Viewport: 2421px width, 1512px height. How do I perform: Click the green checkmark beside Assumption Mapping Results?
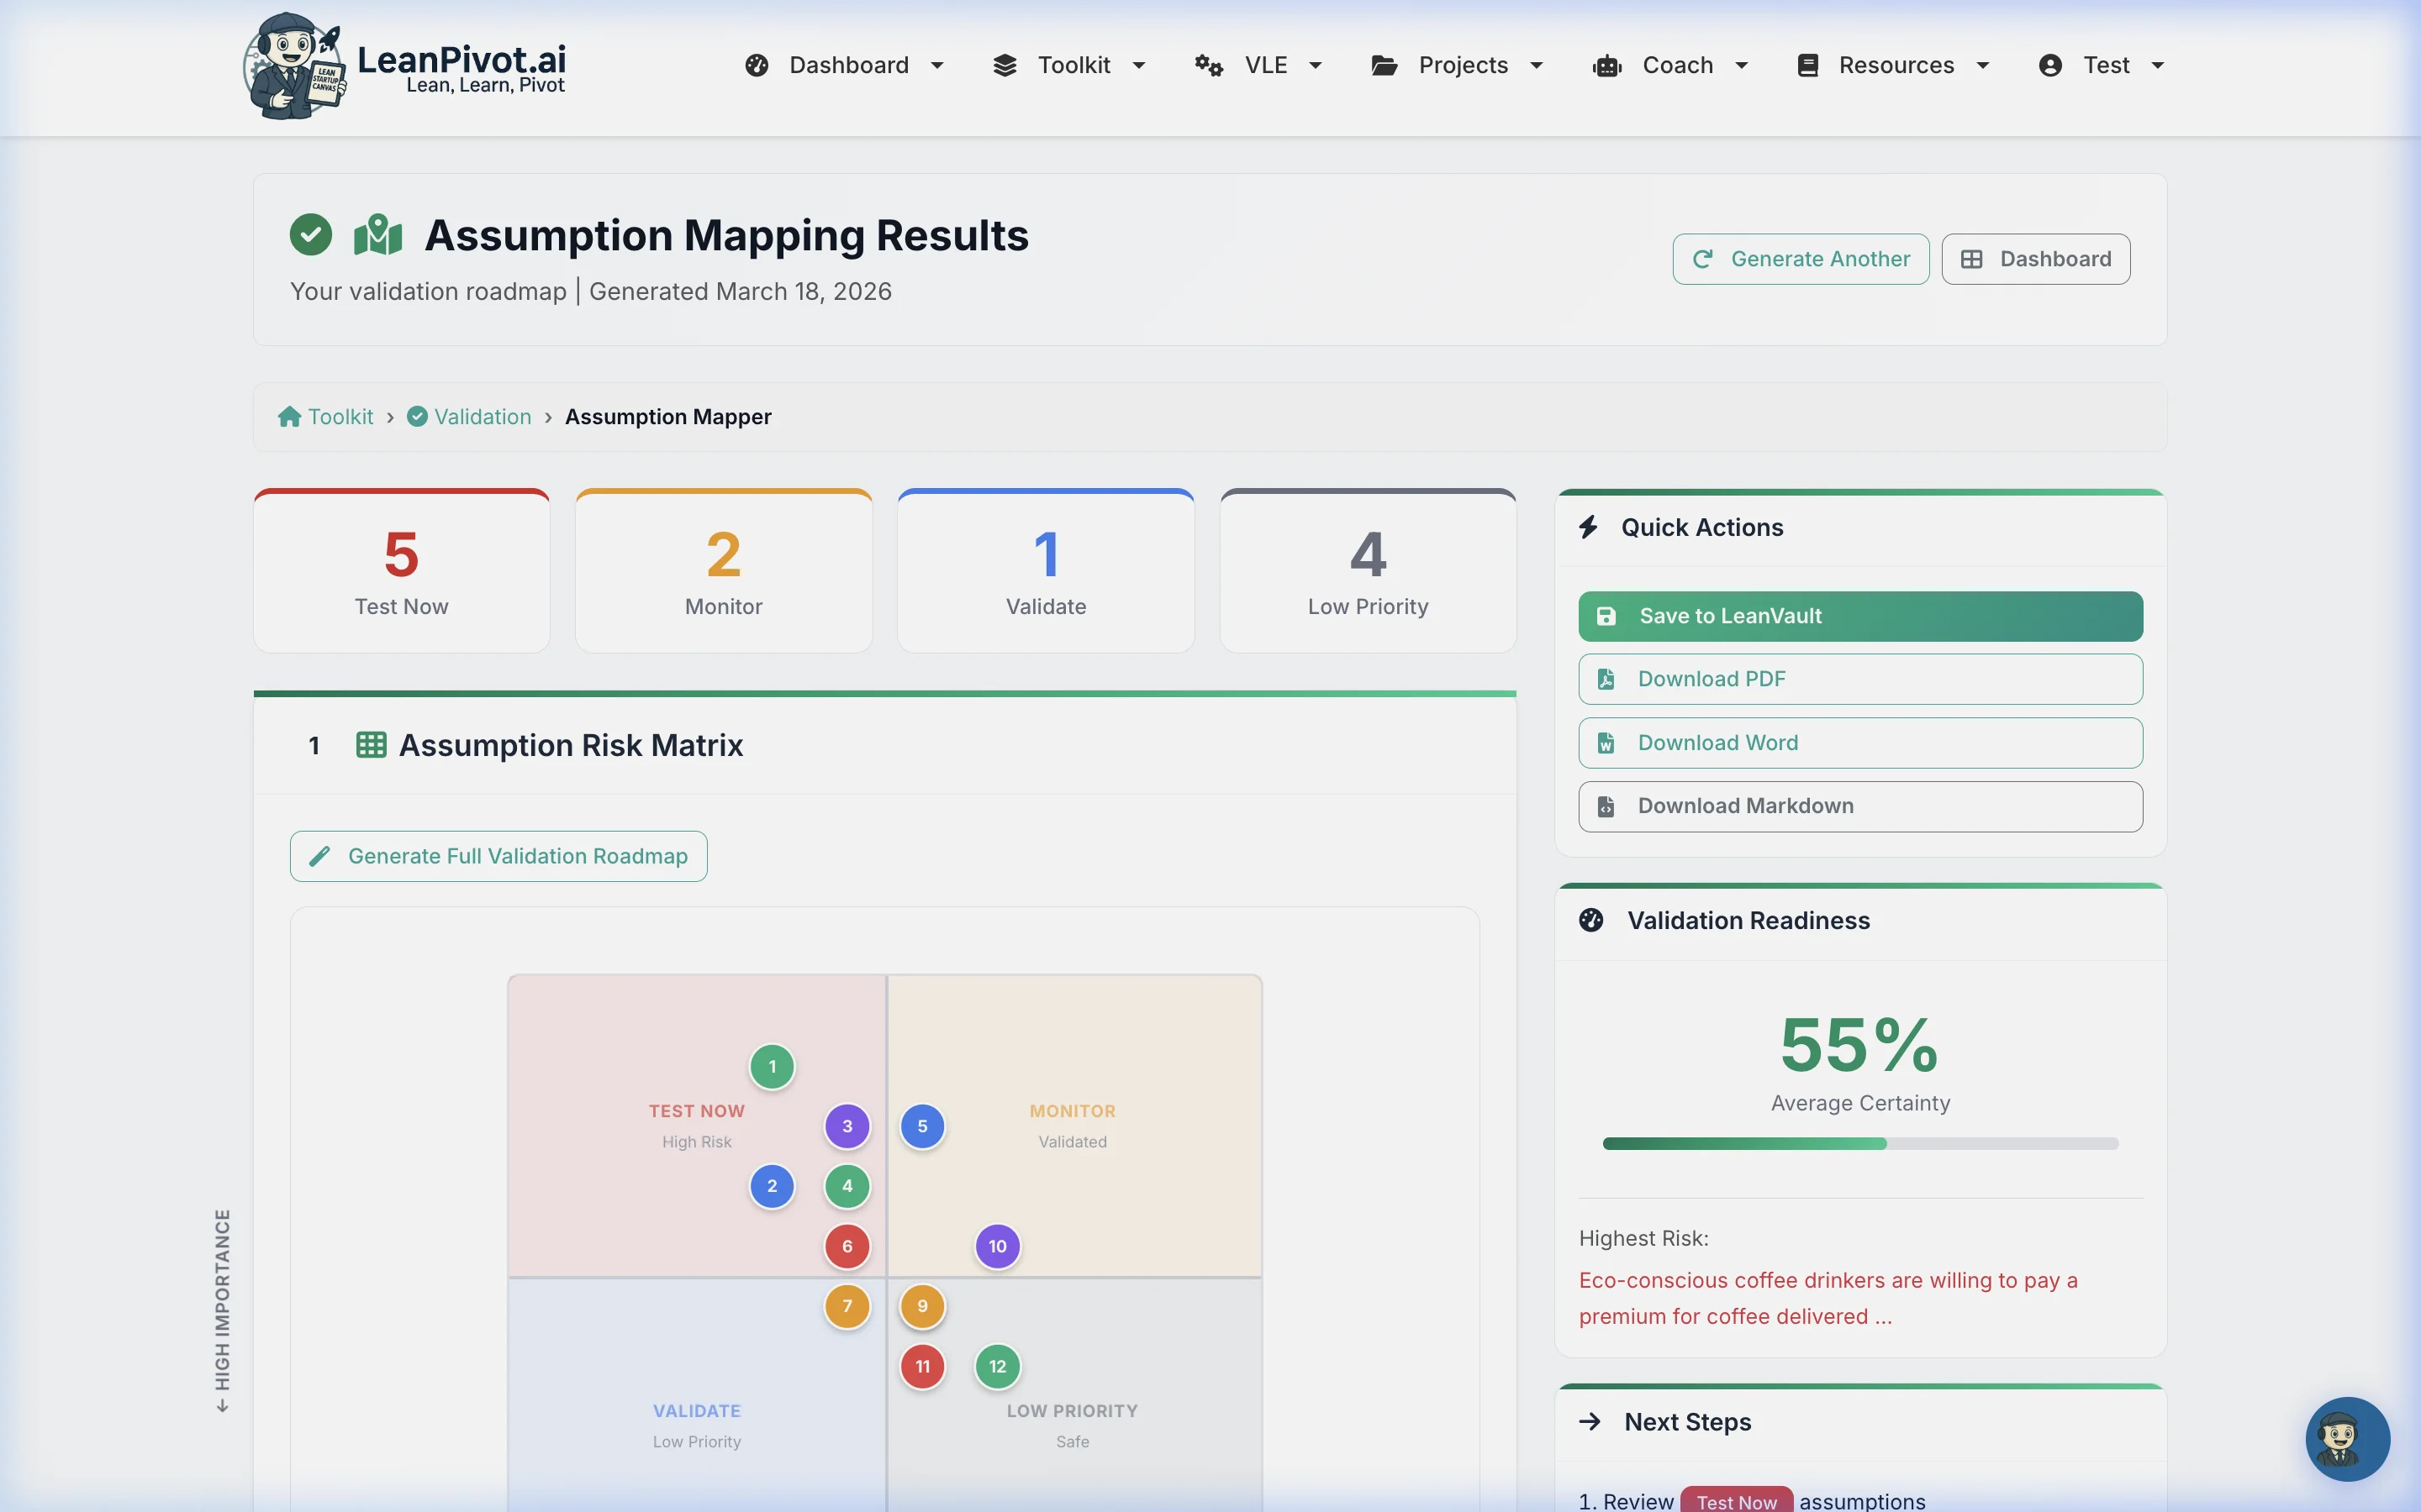click(310, 234)
